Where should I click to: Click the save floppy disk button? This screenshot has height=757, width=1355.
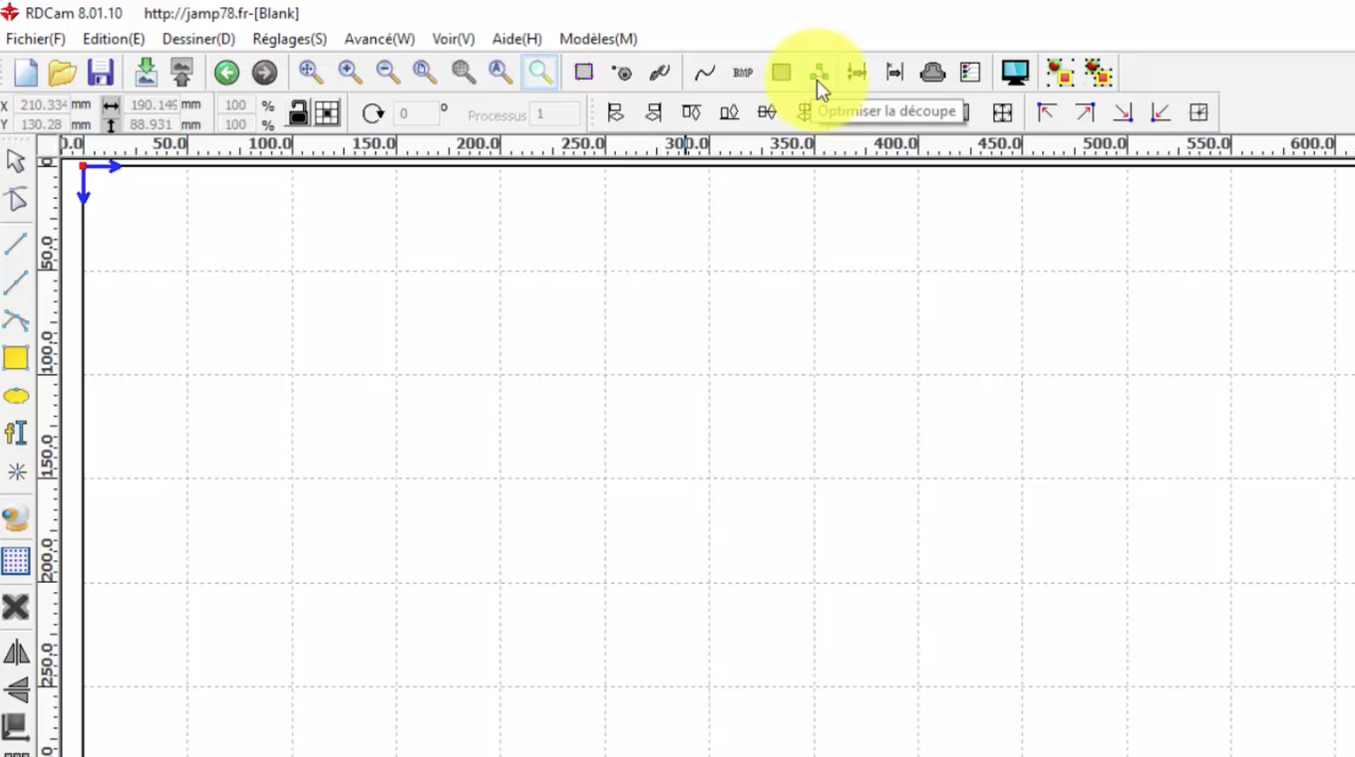(100, 72)
